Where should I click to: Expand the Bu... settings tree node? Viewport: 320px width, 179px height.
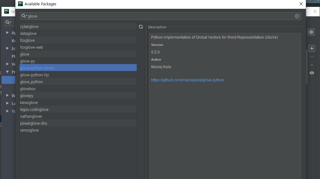7,95
